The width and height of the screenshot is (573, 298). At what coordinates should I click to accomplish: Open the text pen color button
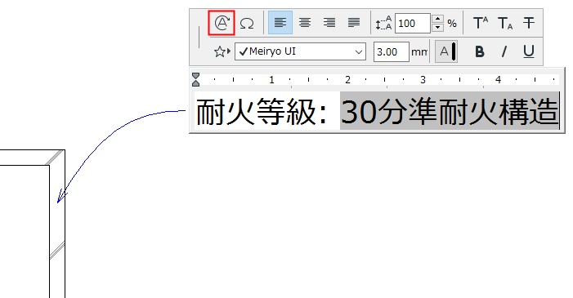click(x=446, y=51)
